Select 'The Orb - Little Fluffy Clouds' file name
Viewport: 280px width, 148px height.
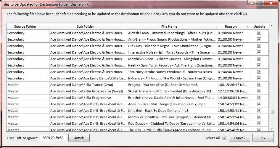172,130
